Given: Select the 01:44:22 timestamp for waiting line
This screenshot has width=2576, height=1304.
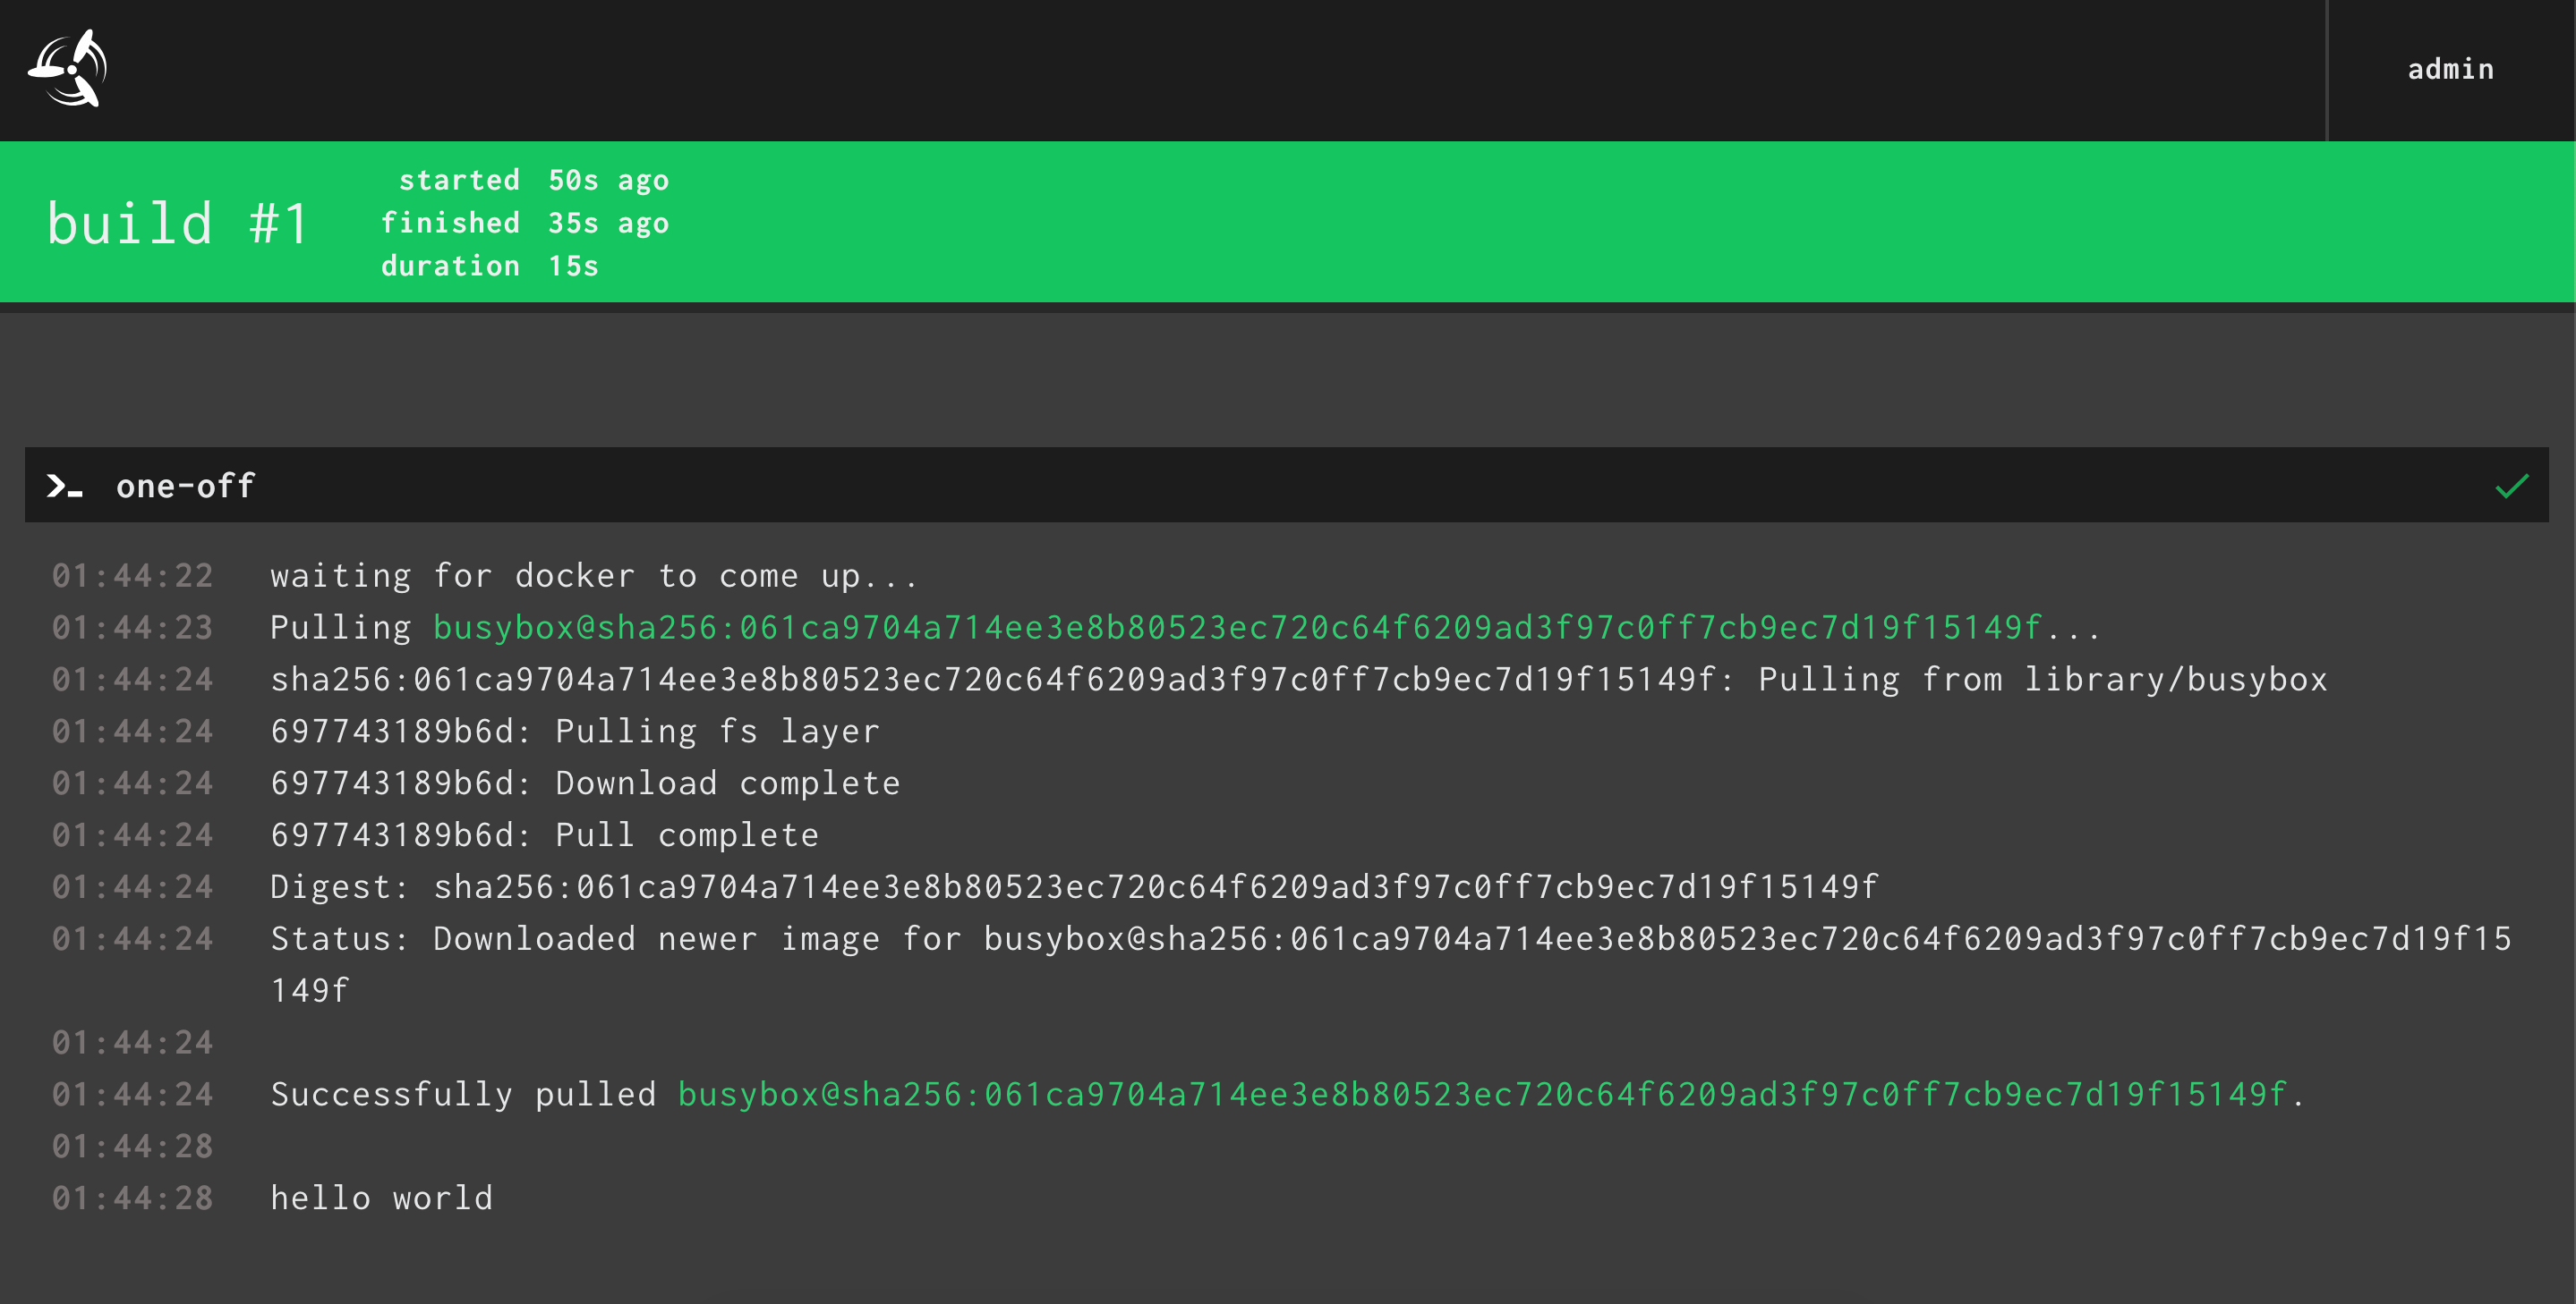Looking at the screenshot, I should click(133, 576).
